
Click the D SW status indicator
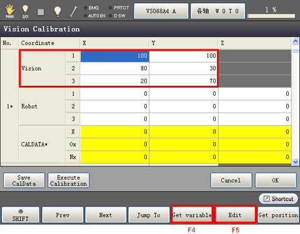(x=117, y=16)
